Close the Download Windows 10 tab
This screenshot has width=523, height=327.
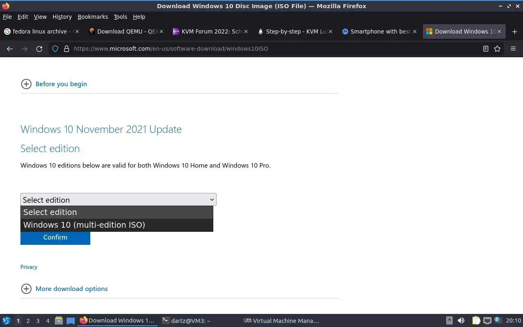(499, 31)
